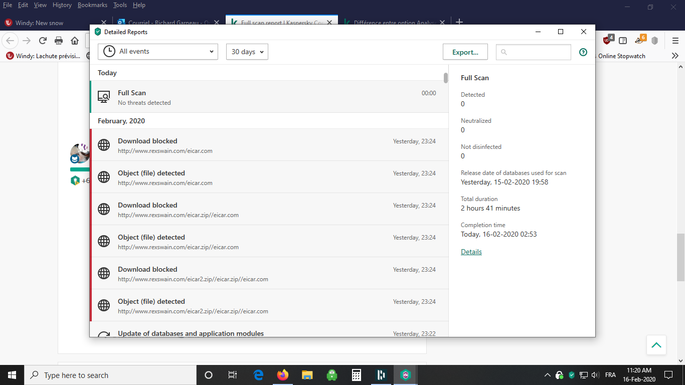The height and width of the screenshot is (385, 685).
Task: Show more bookmarks with the double chevron
Action: click(675, 56)
